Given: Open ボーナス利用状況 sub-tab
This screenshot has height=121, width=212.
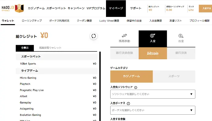Looking at the screenshot, I should (x=59, y=21).
